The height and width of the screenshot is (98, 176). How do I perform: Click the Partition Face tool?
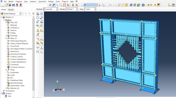pyautogui.click(x=42, y=39)
